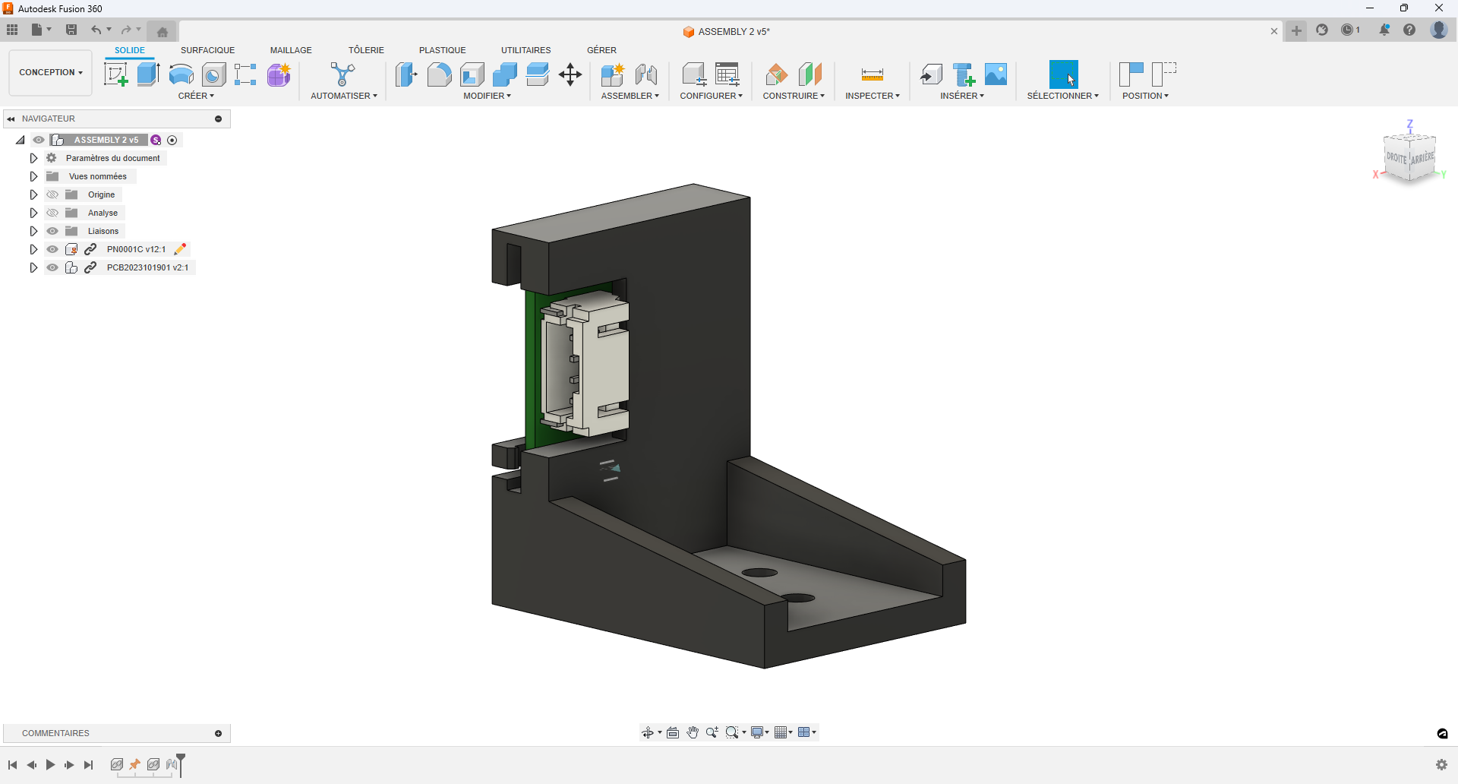1458x784 pixels.
Task: Open the Automatiser tool icon
Action: [342, 74]
